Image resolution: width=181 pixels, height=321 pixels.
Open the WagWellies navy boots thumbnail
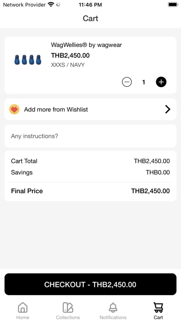pos(28,60)
